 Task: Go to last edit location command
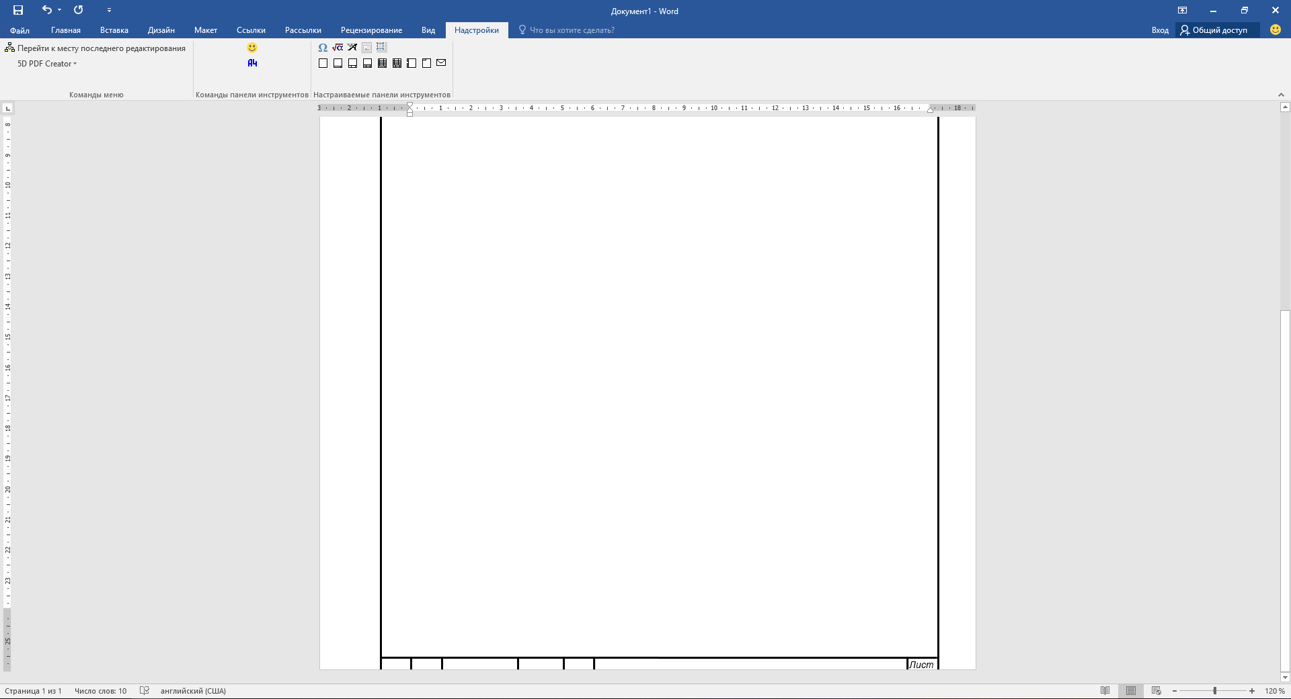pos(95,48)
